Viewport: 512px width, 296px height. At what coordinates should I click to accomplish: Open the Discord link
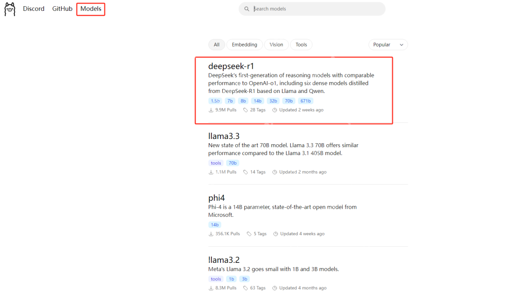34,9
